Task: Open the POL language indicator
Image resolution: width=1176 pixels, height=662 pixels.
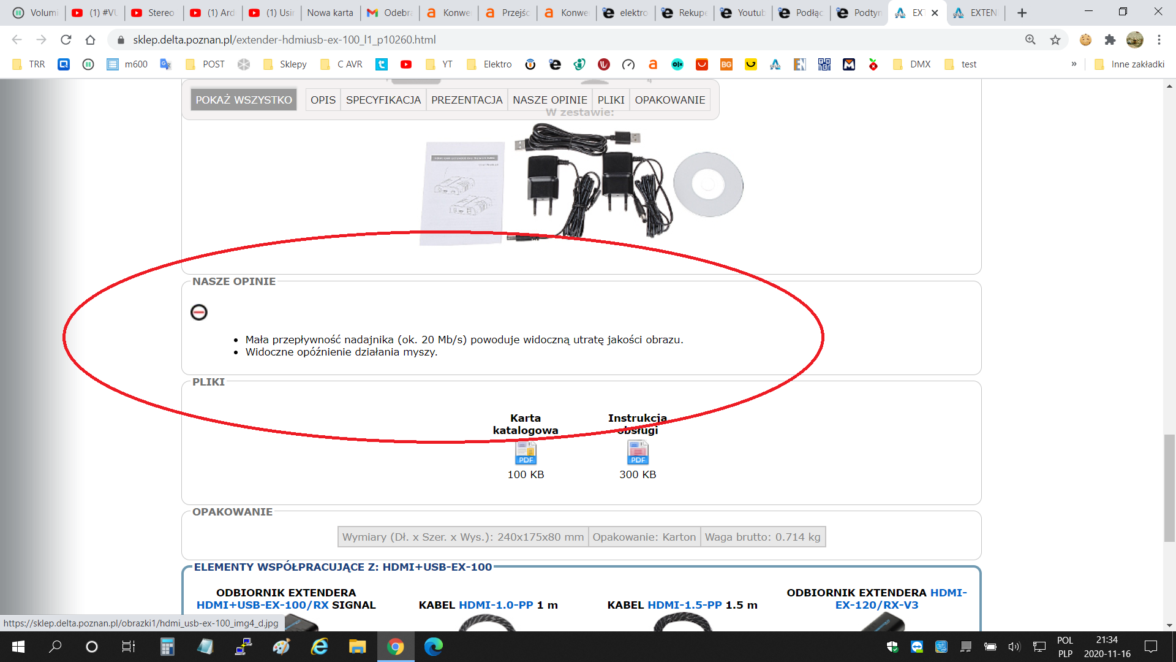Action: coord(1065,641)
